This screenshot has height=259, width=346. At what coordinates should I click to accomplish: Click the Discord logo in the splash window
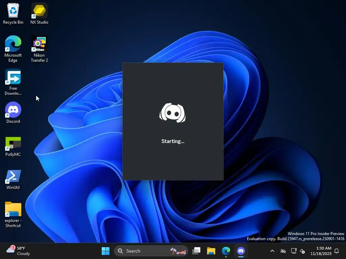click(x=173, y=113)
